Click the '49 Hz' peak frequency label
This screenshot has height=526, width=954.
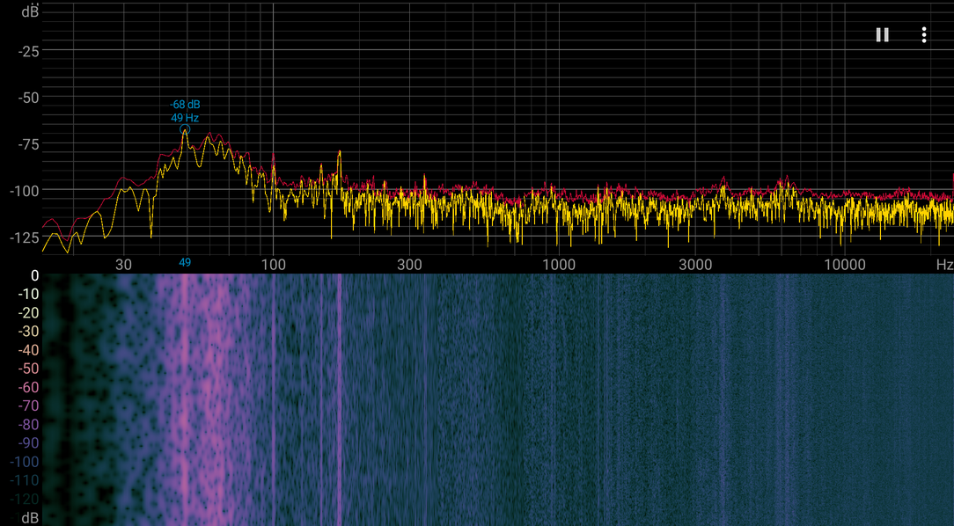point(185,118)
